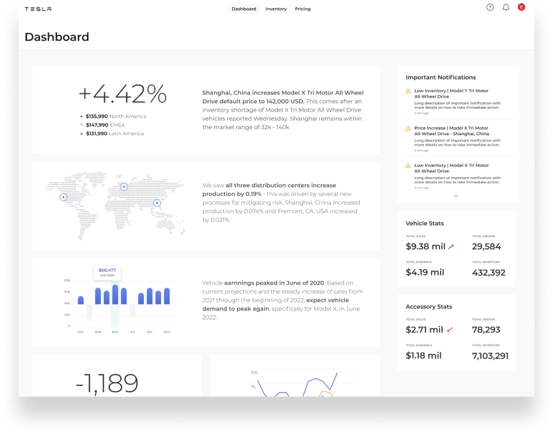Click the -1,189 headline figure
This screenshot has height=434, width=553.
coord(107,383)
